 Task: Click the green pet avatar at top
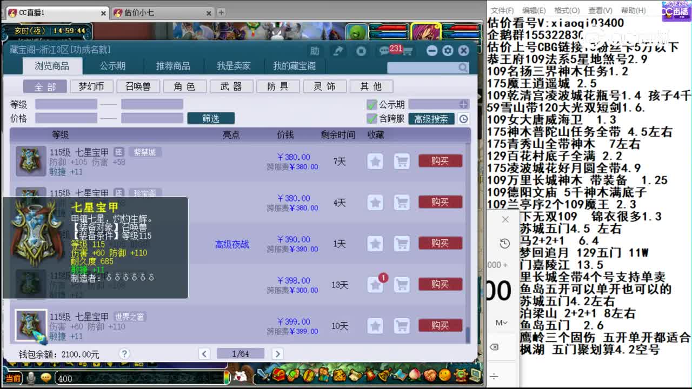[357, 32]
